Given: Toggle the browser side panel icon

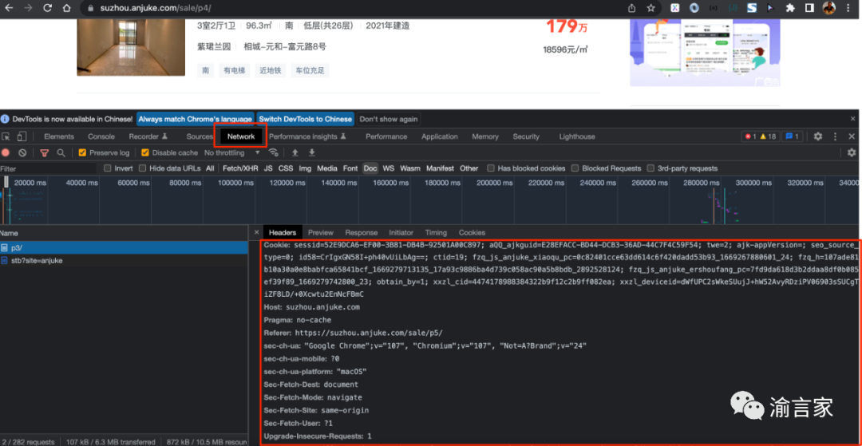Looking at the screenshot, I should [x=809, y=8].
